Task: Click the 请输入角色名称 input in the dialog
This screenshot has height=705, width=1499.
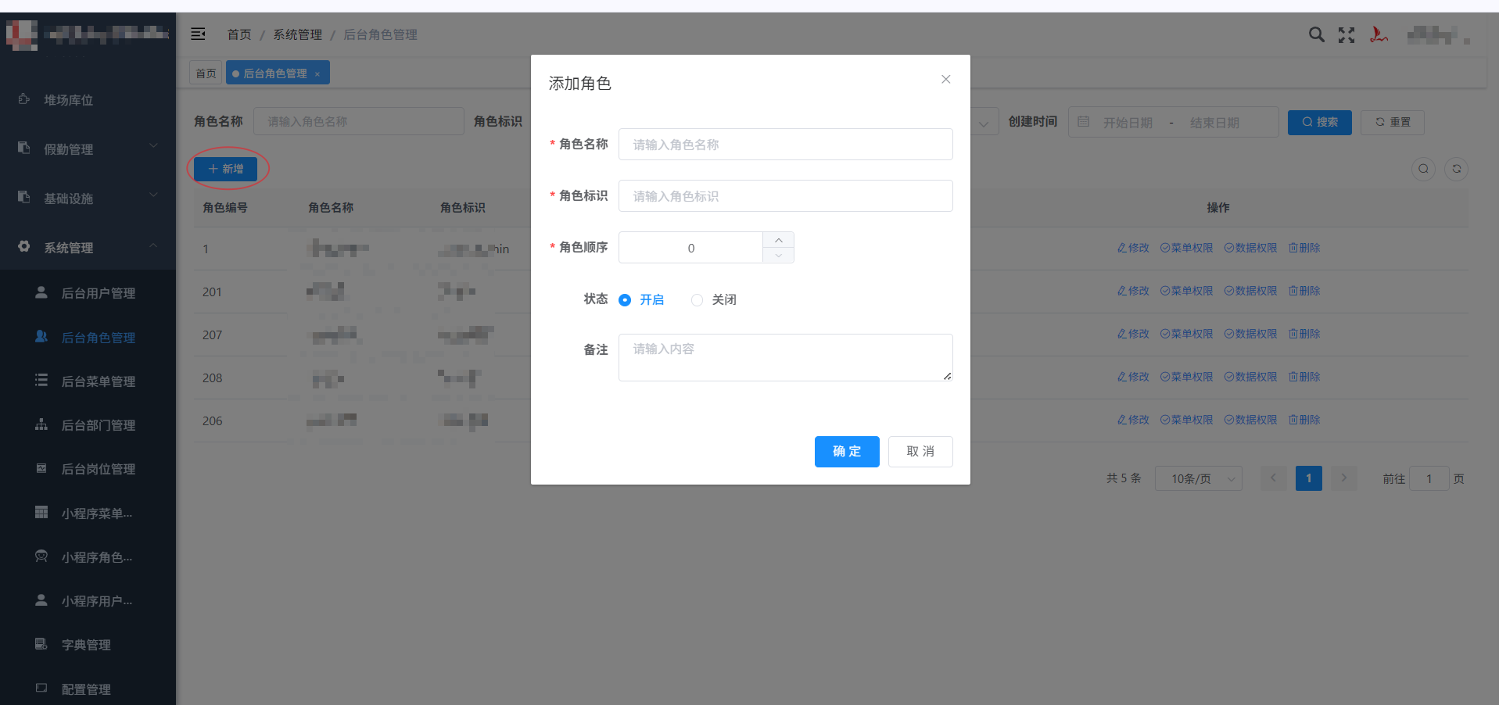Action: click(x=784, y=144)
